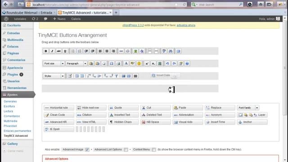
Task: Click the align right button
Action: (113, 51)
